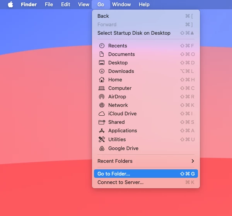The height and width of the screenshot is (216, 232).
Task: Click the iCloud Drive cloud icon
Action: point(102,114)
